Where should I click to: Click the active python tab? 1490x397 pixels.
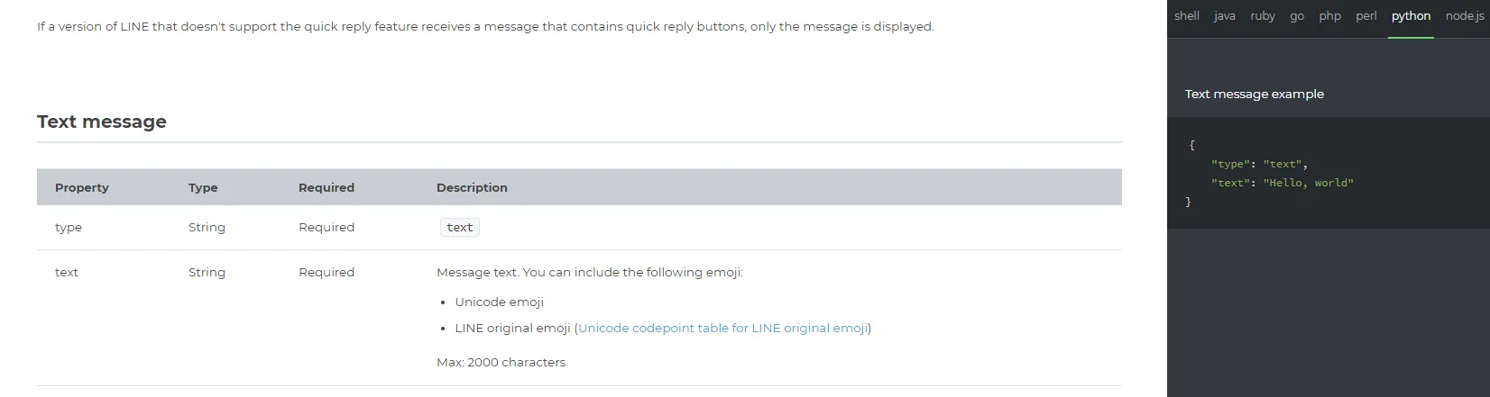1411,16
